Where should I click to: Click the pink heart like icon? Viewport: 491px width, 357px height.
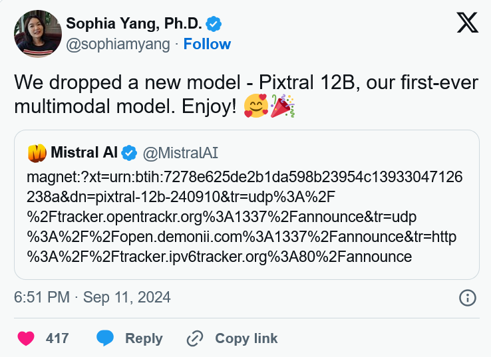26,338
